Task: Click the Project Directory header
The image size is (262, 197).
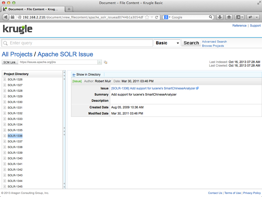Action: (32, 74)
